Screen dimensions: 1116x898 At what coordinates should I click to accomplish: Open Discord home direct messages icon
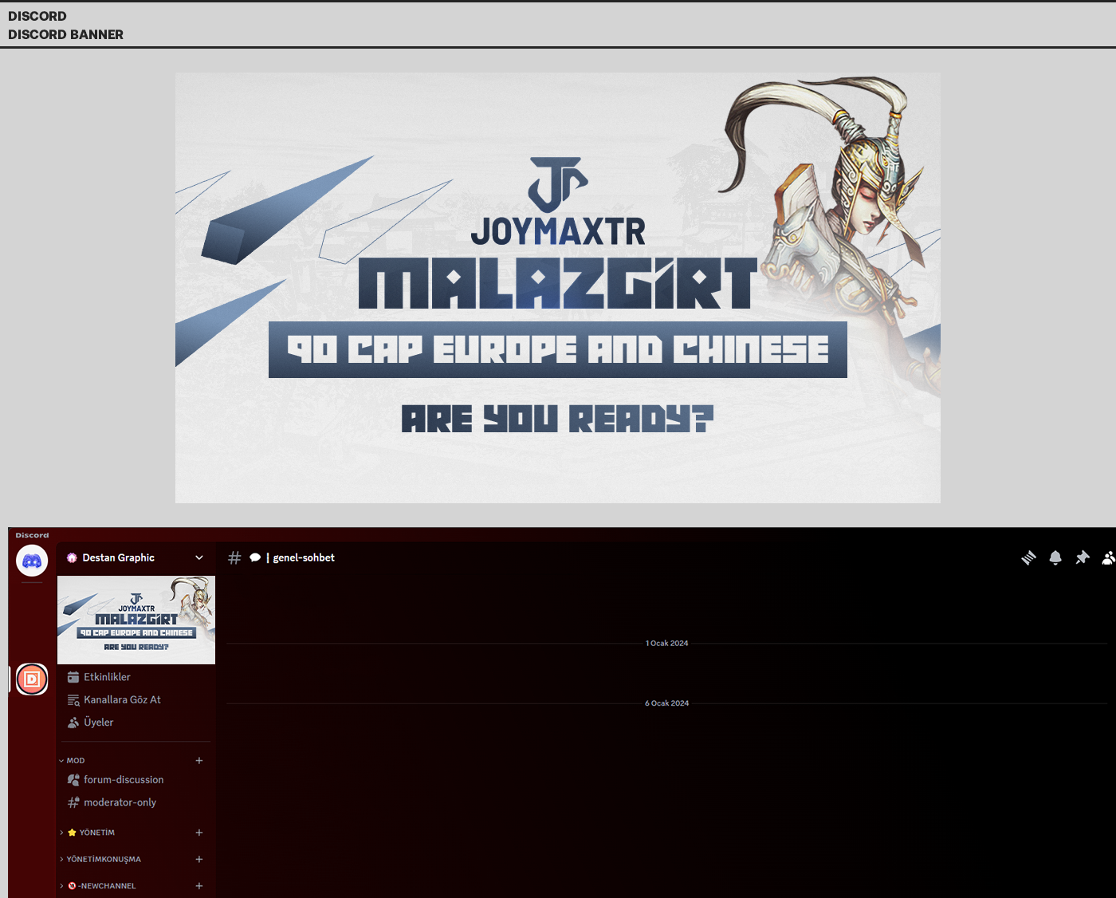[32, 561]
